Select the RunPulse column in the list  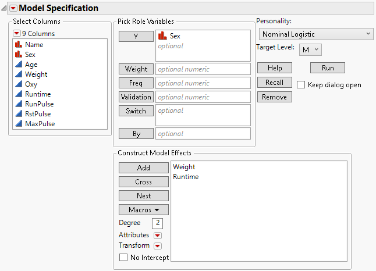click(x=40, y=104)
